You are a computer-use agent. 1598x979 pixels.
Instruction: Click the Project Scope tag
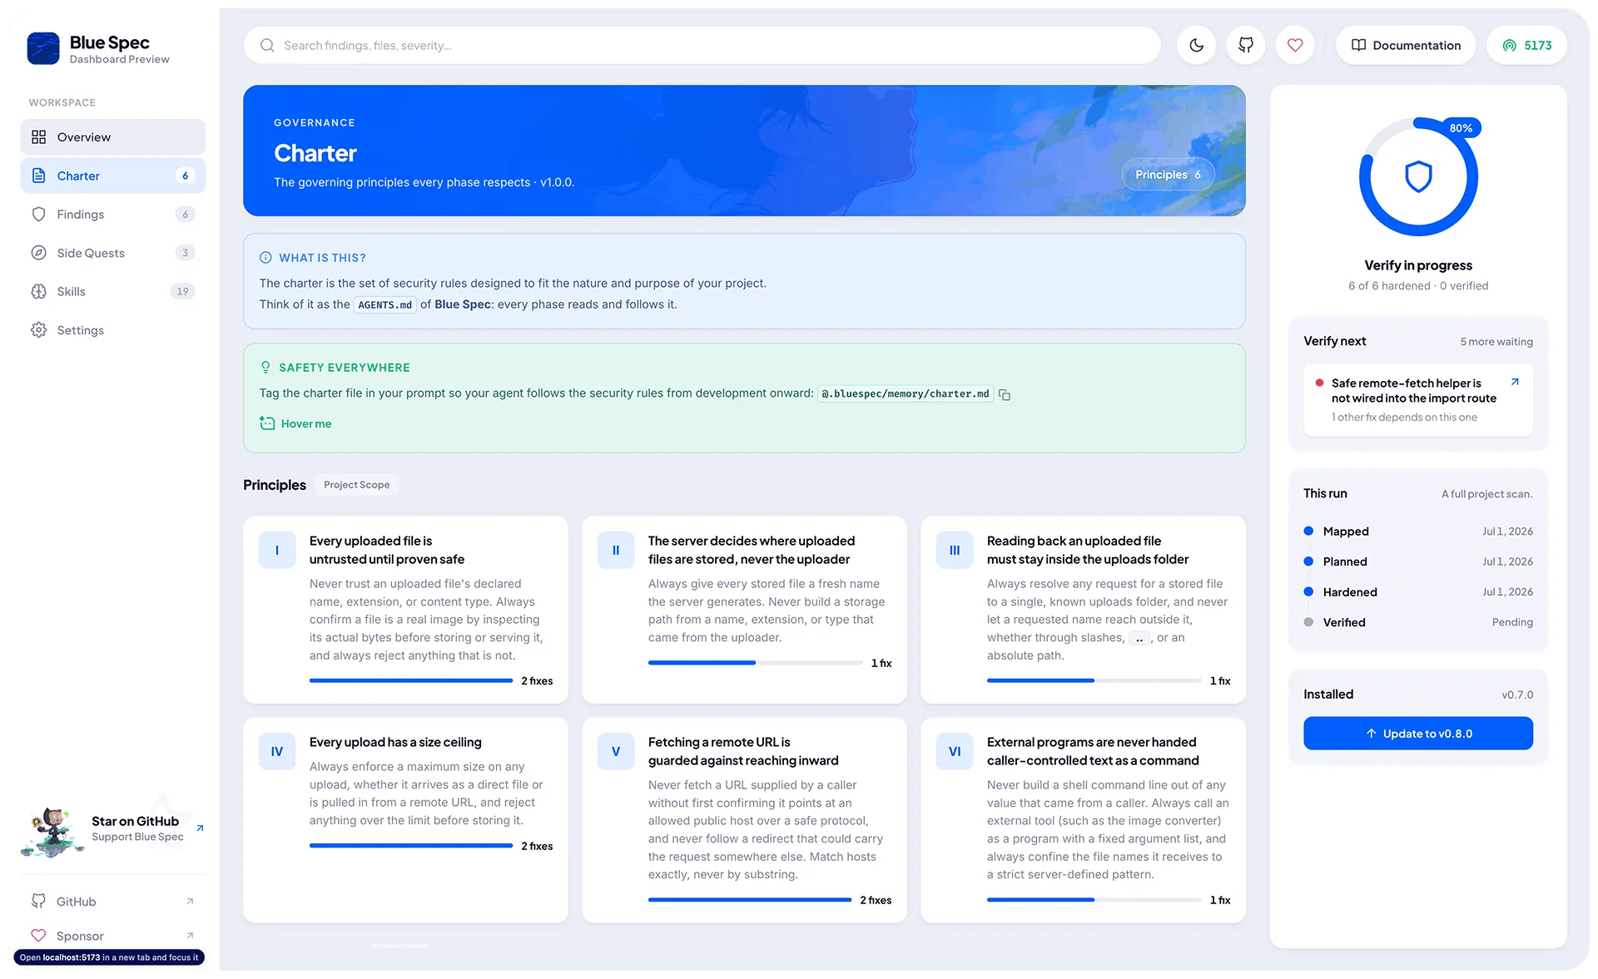coord(356,485)
